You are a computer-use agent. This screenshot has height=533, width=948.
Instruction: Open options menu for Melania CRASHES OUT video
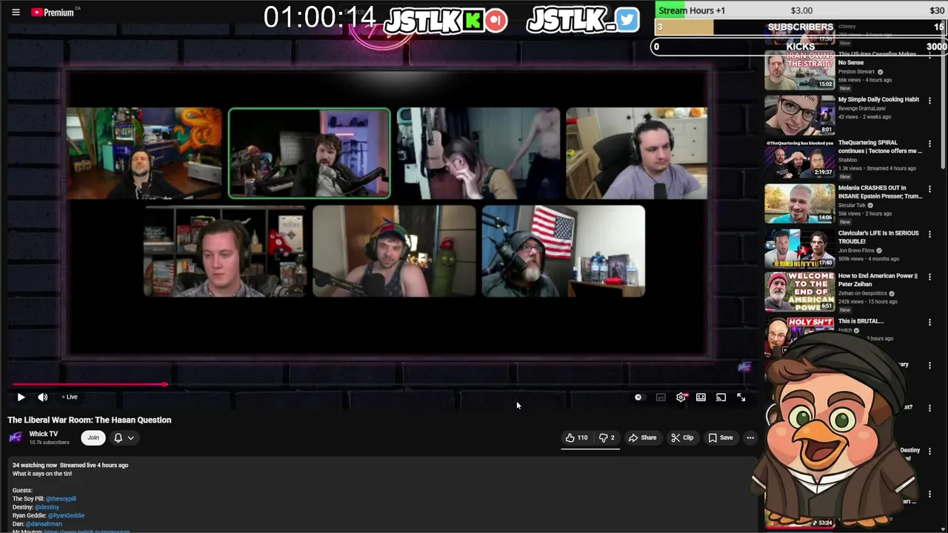(x=929, y=190)
